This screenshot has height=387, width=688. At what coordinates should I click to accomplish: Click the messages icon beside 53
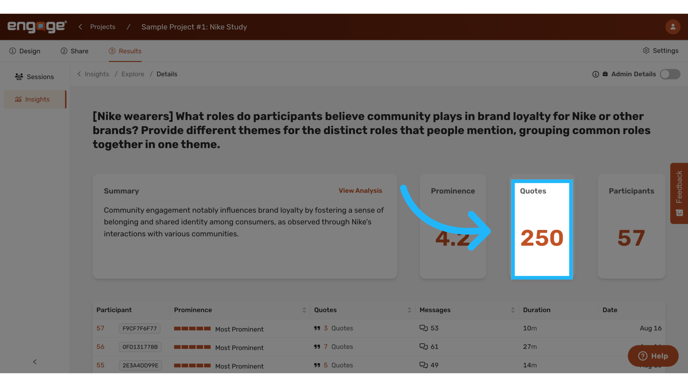coord(424,328)
